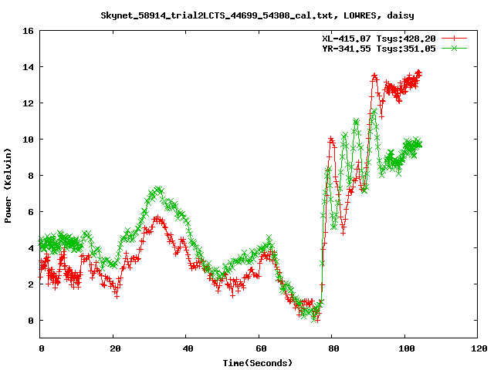
Task: Click y-axis tick label 4
Action: point(31,248)
